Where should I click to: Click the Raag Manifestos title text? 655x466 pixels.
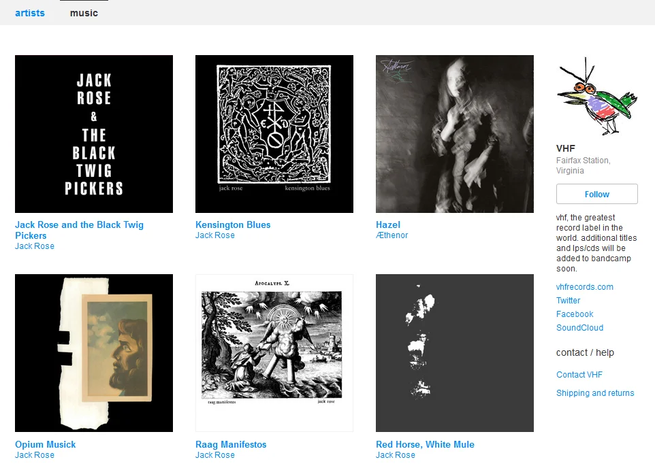(231, 445)
